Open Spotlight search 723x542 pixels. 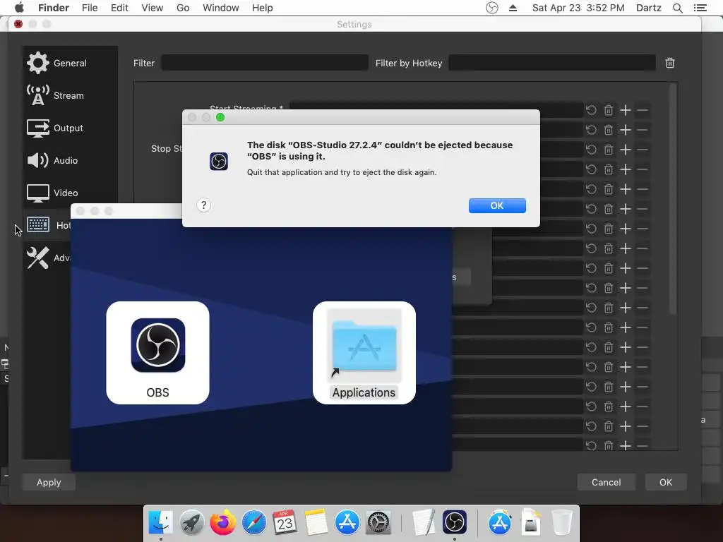pos(677,8)
